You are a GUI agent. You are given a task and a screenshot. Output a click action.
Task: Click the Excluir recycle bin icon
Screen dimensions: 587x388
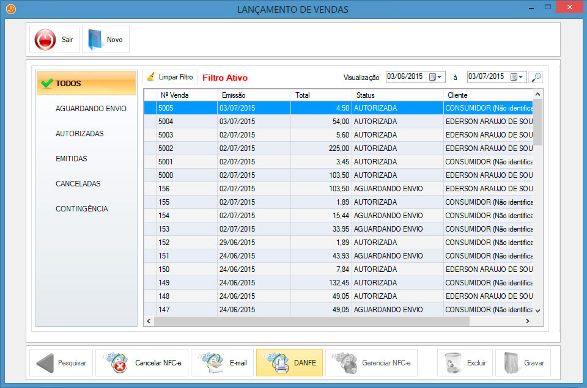point(453,363)
